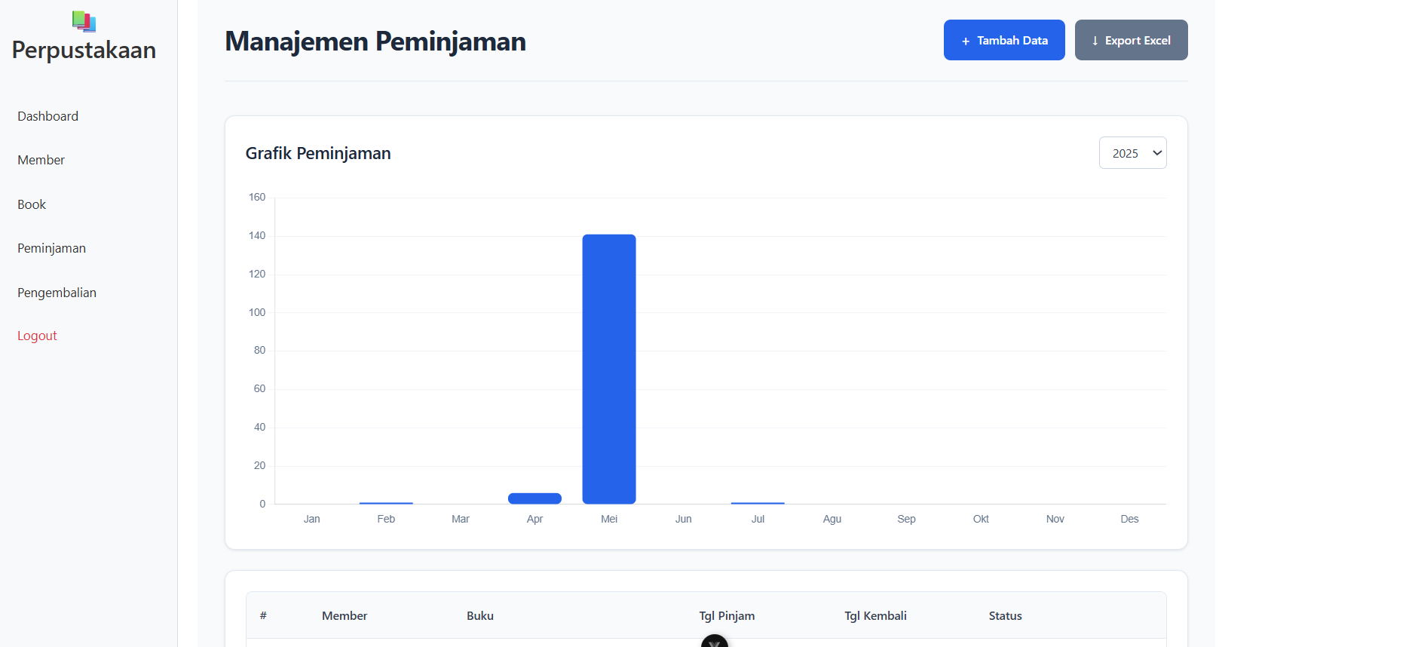Click the thin Feb bar in chart
The width and height of the screenshot is (1415, 647).
point(386,502)
